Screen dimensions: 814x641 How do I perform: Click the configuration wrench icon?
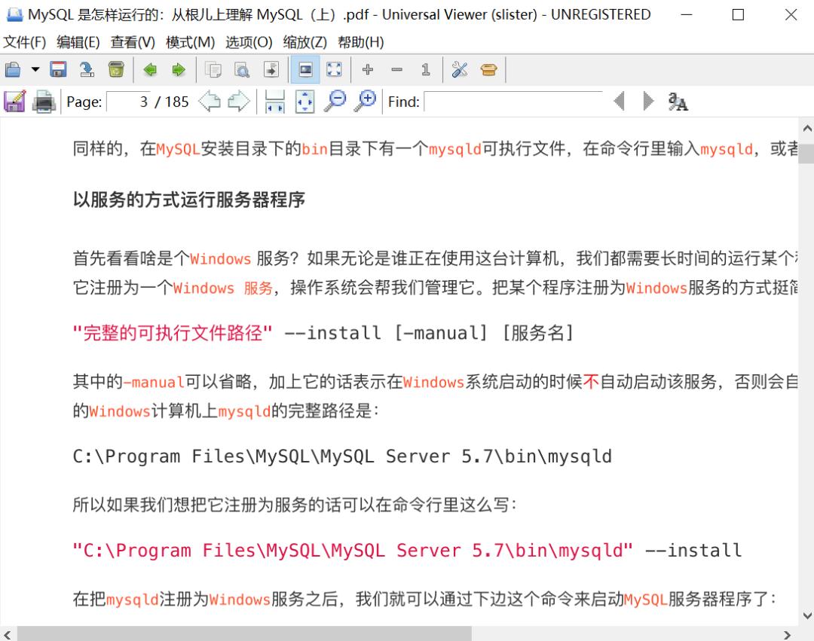[x=457, y=69]
